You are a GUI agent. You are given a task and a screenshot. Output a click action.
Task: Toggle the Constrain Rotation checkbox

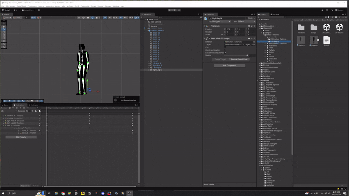pyautogui.click(x=225, y=50)
